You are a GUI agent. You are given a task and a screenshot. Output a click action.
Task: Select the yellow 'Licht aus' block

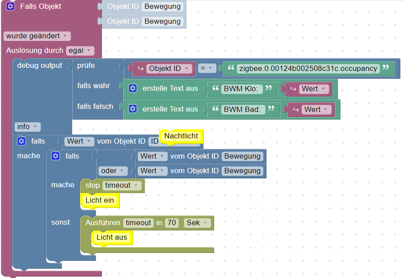(112, 237)
